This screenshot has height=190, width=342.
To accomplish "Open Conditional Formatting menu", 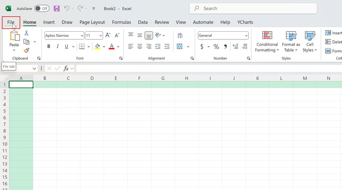I will pyautogui.click(x=267, y=41).
